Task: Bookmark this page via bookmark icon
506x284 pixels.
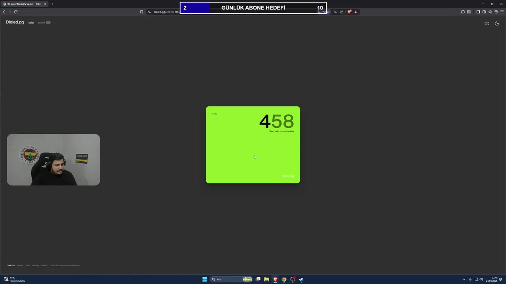Action: (x=142, y=12)
